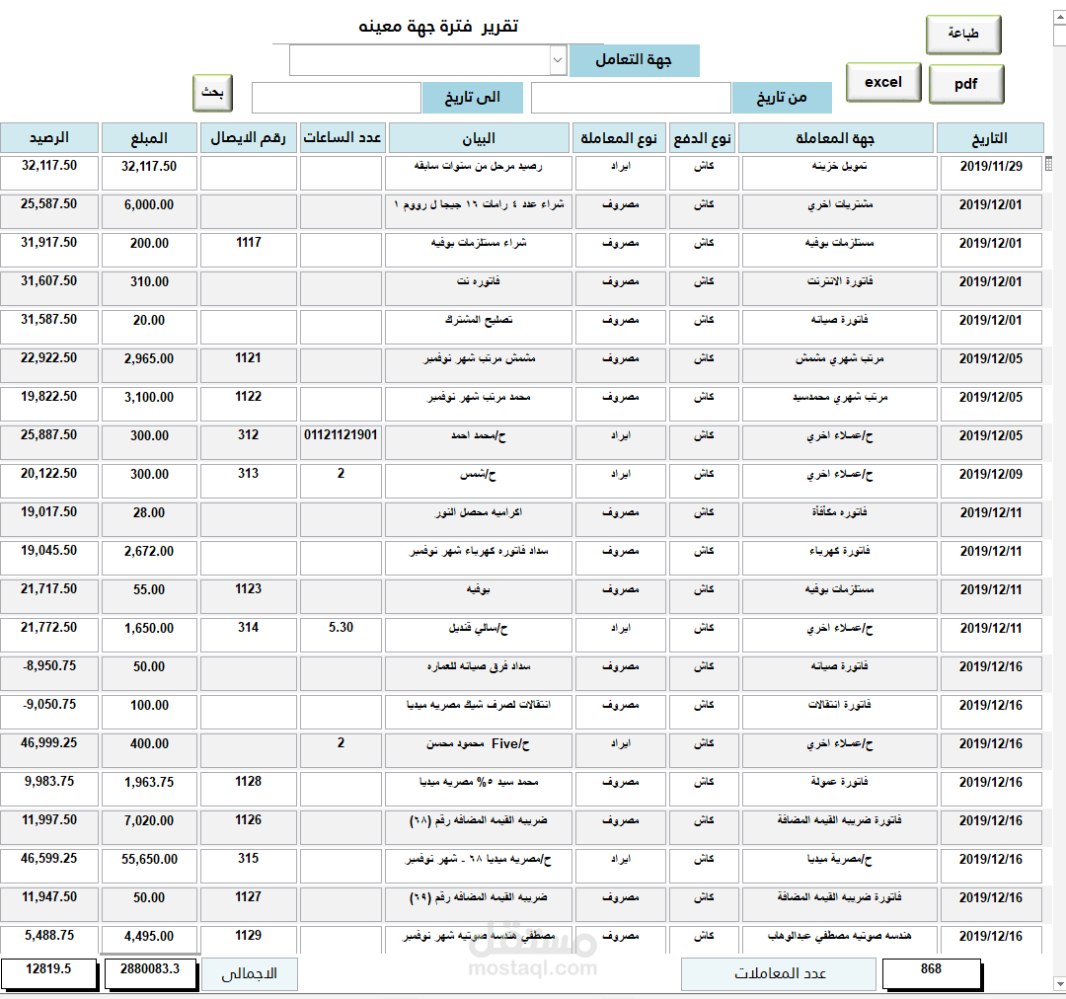Screen dimensions: 1066x999
Task: Select the hours cell 01121121901
Action: coord(341,442)
